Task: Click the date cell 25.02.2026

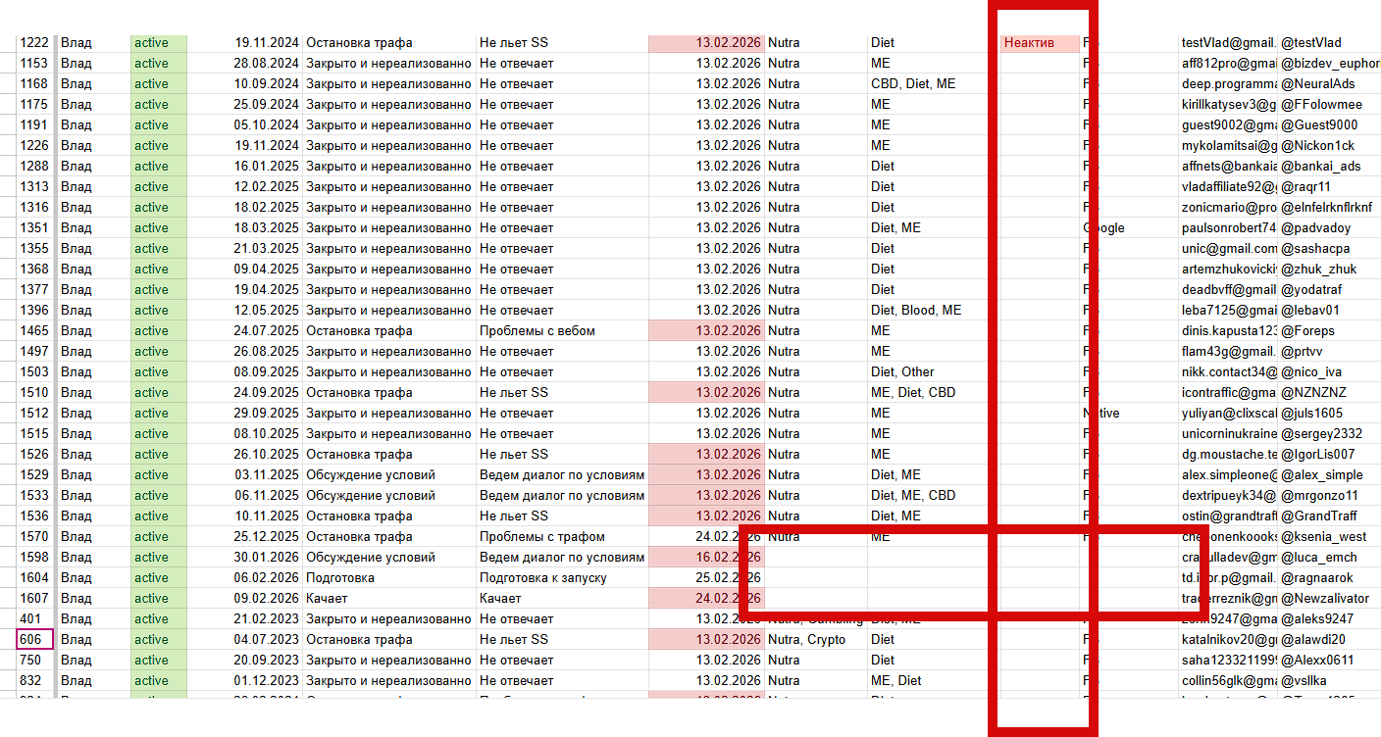Action: click(x=706, y=578)
